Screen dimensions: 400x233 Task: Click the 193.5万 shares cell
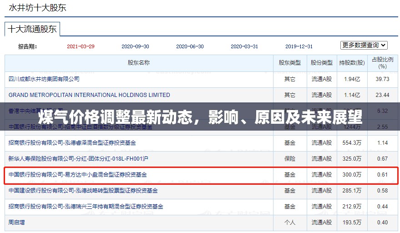(x=352, y=222)
